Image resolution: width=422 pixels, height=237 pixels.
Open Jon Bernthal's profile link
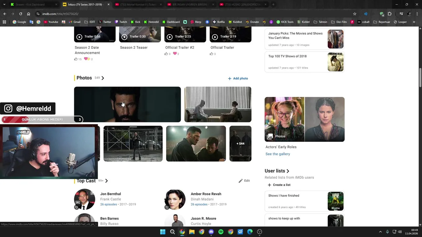[x=110, y=194]
